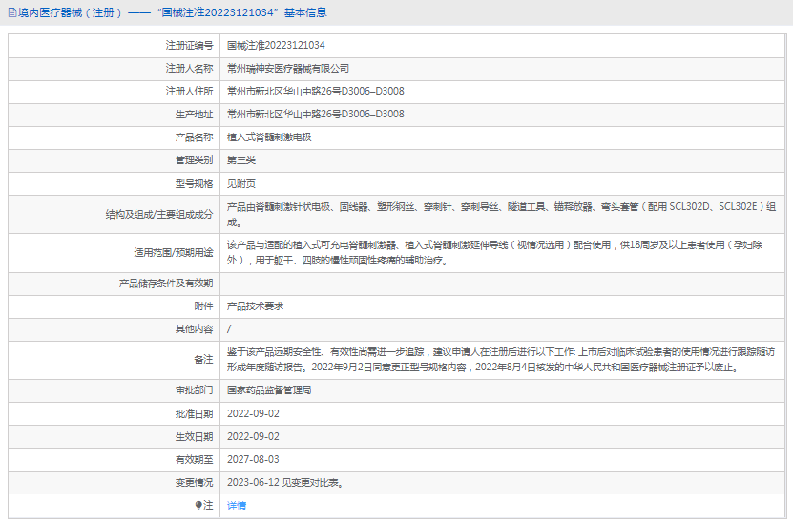
Task: Click the 结构及组成 description text
Action: (501, 215)
